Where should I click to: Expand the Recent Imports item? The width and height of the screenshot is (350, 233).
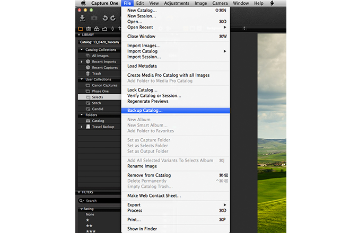coord(82,61)
